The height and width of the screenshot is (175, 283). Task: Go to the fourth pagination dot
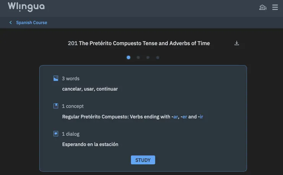158,58
